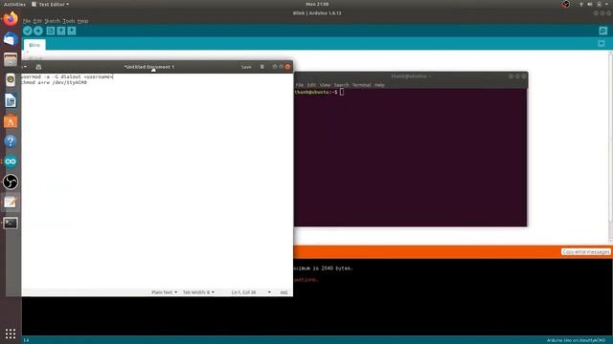Open the Arduino Serial Monitor icon
Screen dimensions: 613x344
tap(602, 31)
